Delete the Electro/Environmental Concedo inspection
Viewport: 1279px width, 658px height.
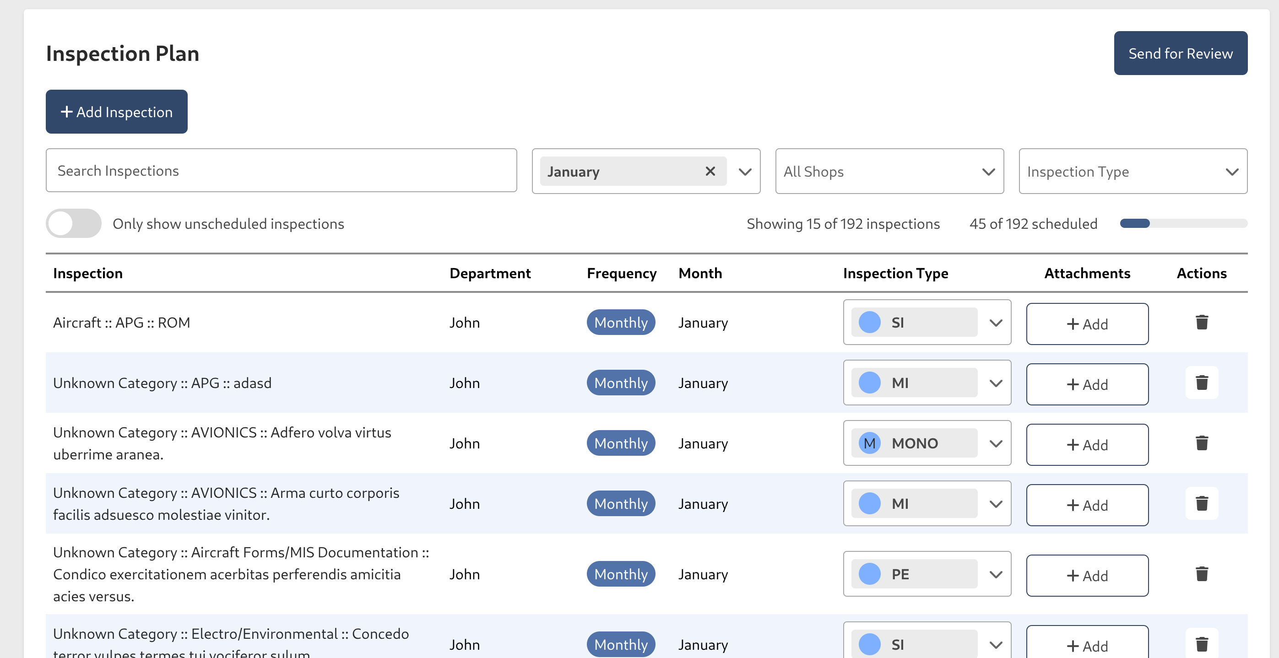pos(1201,644)
